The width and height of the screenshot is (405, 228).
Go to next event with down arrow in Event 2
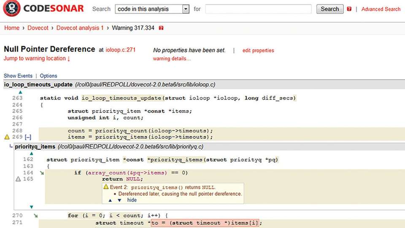pos(119,200)
